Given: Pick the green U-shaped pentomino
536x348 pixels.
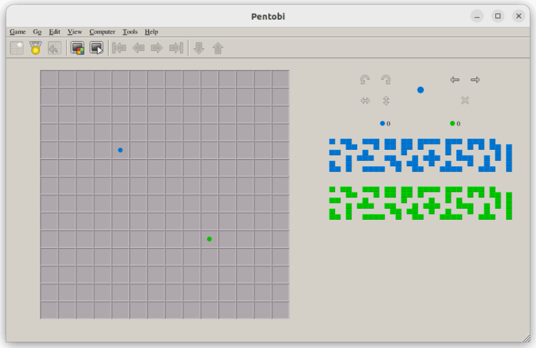Looking at the screenshot, I should (476, 189).
